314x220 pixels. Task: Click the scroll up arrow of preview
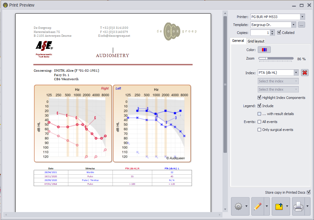(x=225, y=13)
